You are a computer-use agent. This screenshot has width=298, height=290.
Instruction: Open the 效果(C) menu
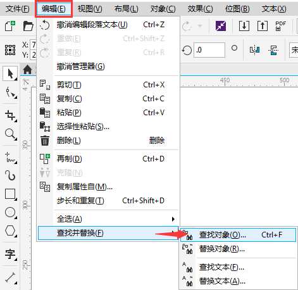tap(200, 9)
